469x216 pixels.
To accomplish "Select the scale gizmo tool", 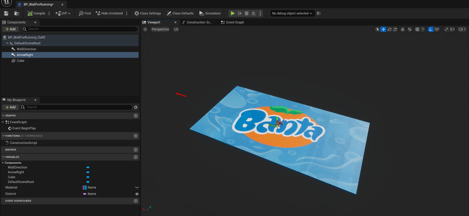I will pyautogui.click(x=395, y=29).
